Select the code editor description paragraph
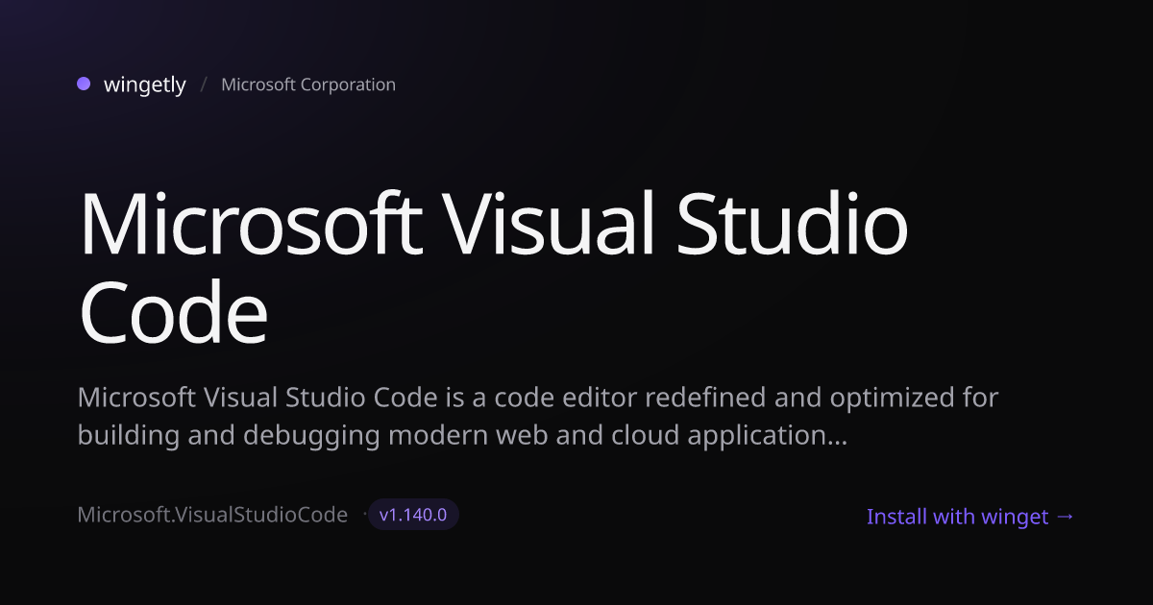This screenshot has height=605, width=1153. click(538, 416)
